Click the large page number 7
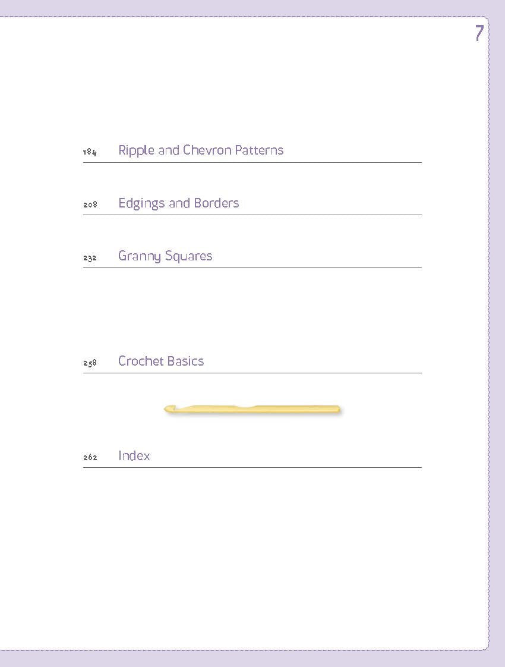The image size is (505, 667). (x=479, y=33)
